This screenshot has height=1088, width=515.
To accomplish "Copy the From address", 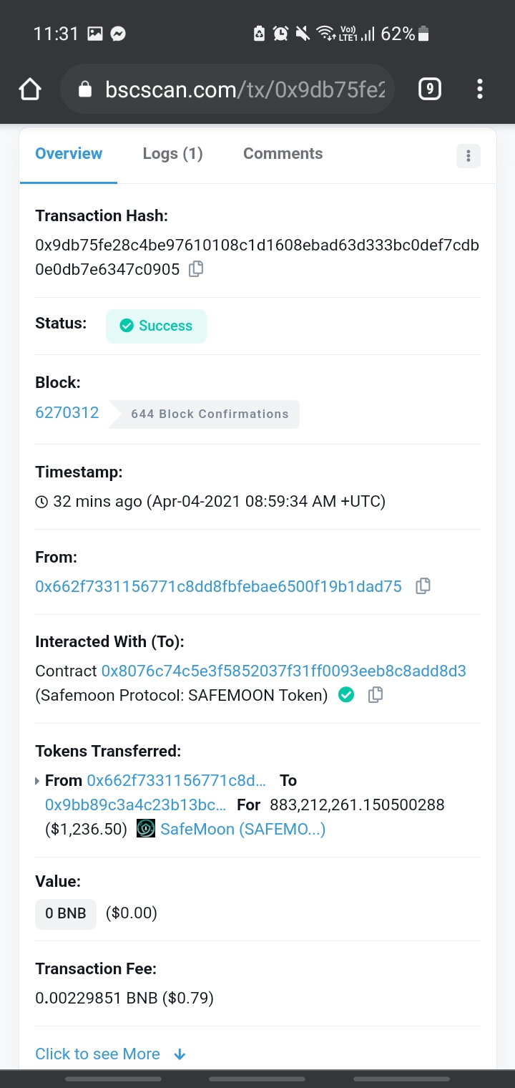I will point(422,586).
